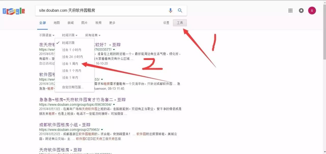326x154 pixels.
Task: Expand the 不限语言 language dropdown
Action: (47, 35)
